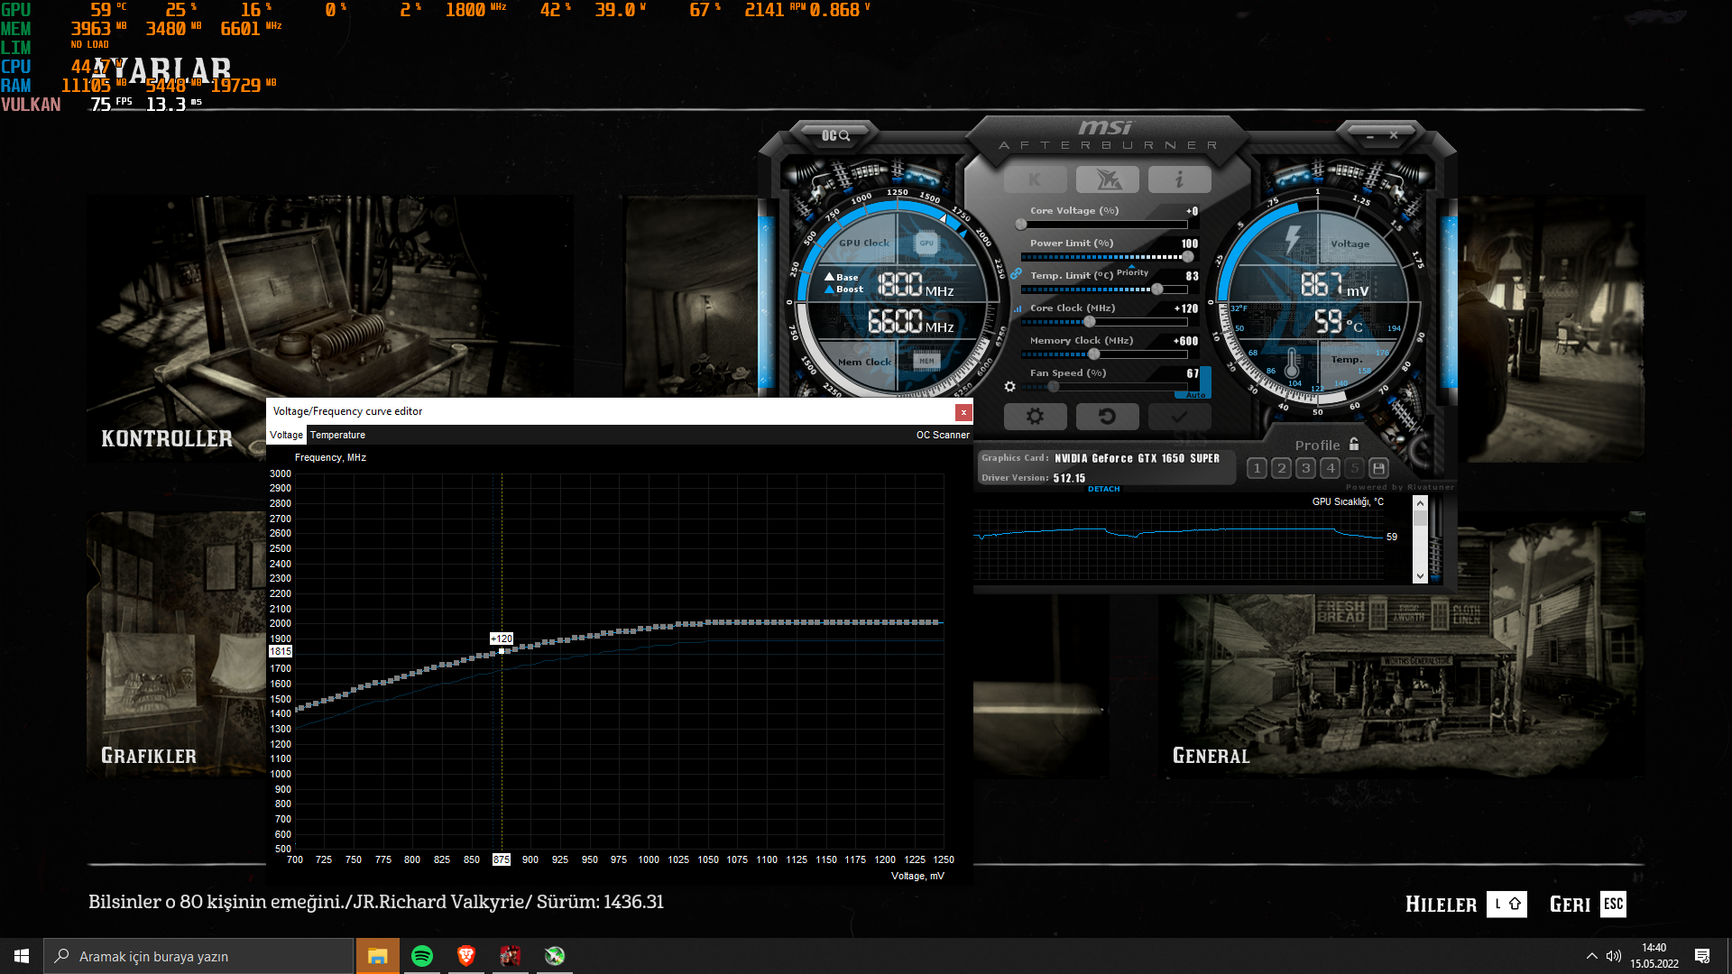Screen dimensions: 1732x974
Task: Click the Fan Speed slider handle
Action: [x=1054, y=387]
